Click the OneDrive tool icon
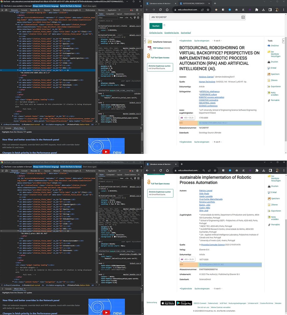Viewport: 287px width, 315px height. tap(269, 46)
